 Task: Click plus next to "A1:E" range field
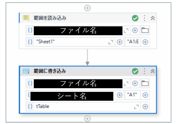point(145,42)
